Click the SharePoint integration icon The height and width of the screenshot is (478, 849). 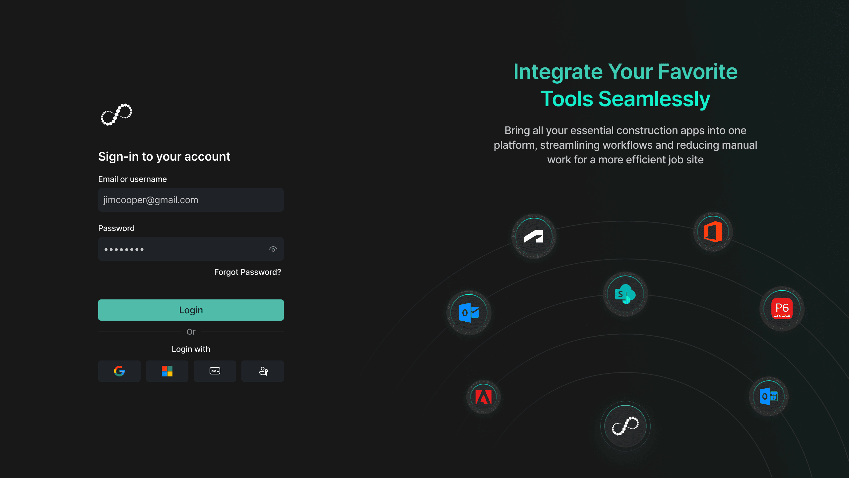coord(625,294)
